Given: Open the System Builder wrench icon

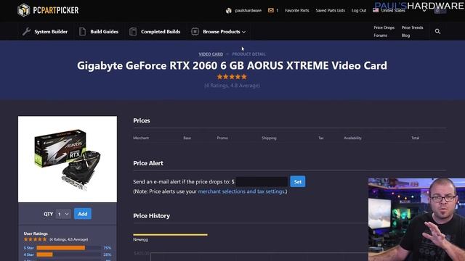Looking at the screenshot, I should point(26,31).
